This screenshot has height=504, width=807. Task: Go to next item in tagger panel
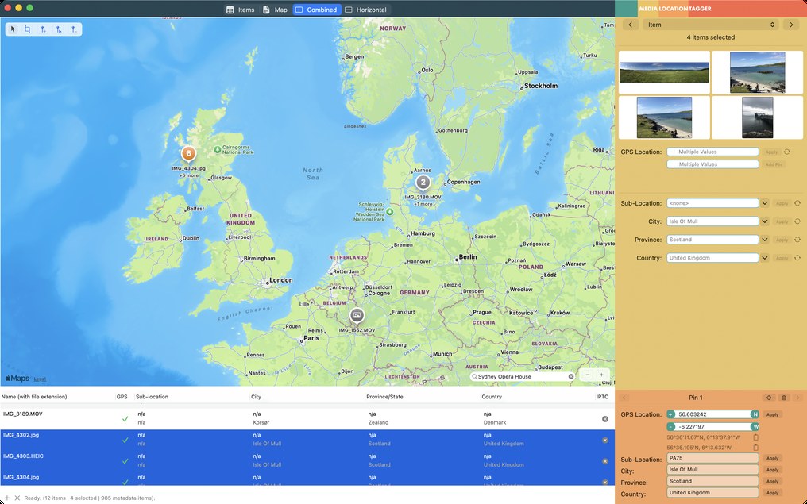tap(791, 25)
